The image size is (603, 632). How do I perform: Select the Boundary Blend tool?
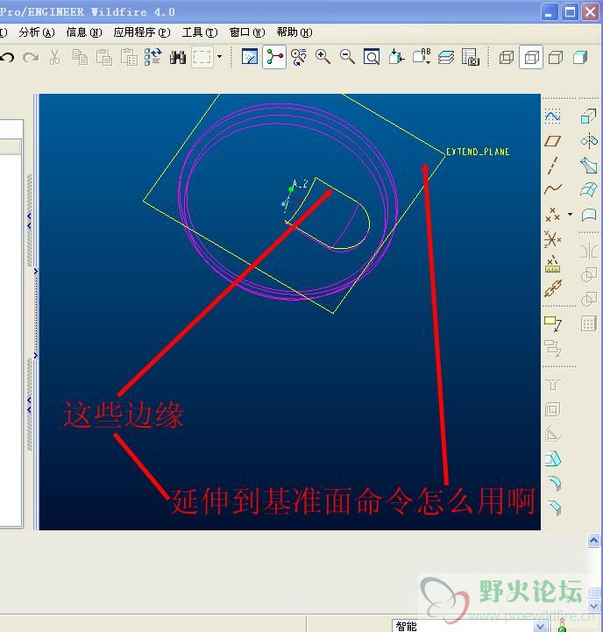point(589,189)
